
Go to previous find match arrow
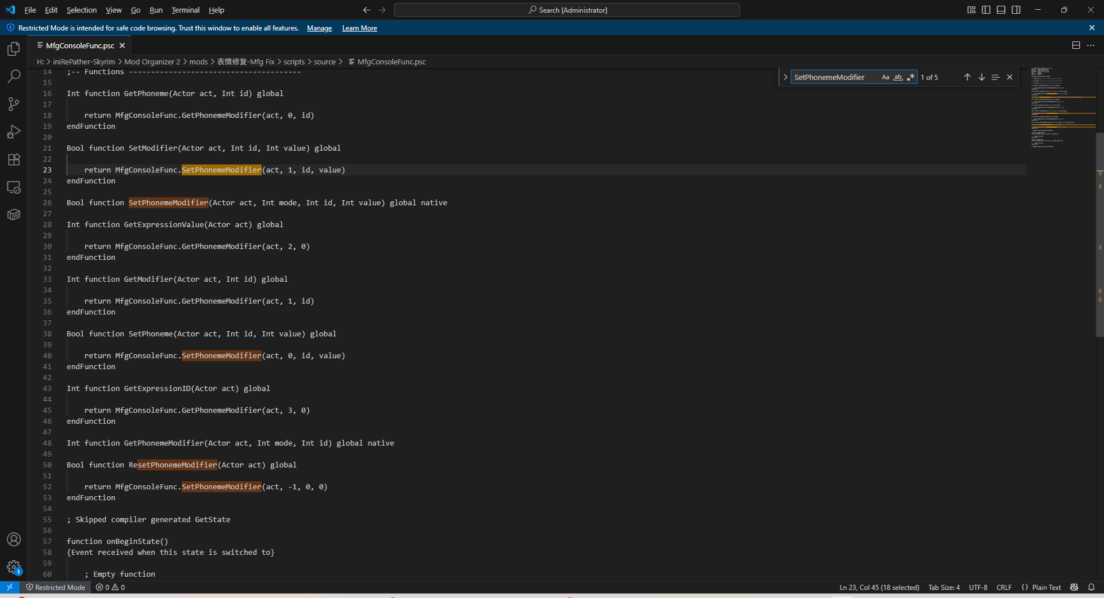tap(967, 77)
